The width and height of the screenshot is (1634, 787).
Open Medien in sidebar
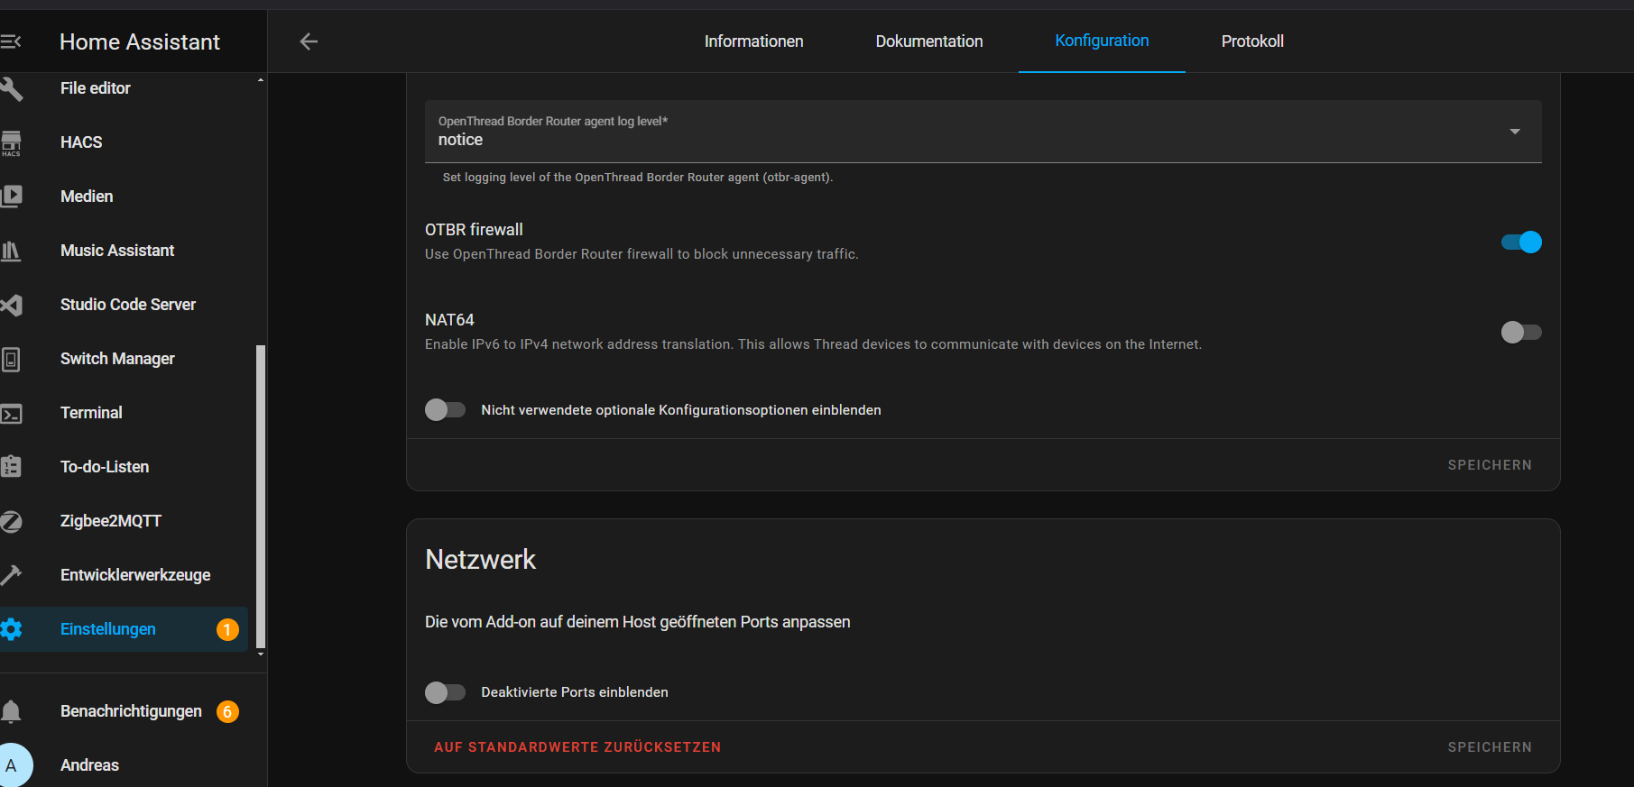click(125, 197)
